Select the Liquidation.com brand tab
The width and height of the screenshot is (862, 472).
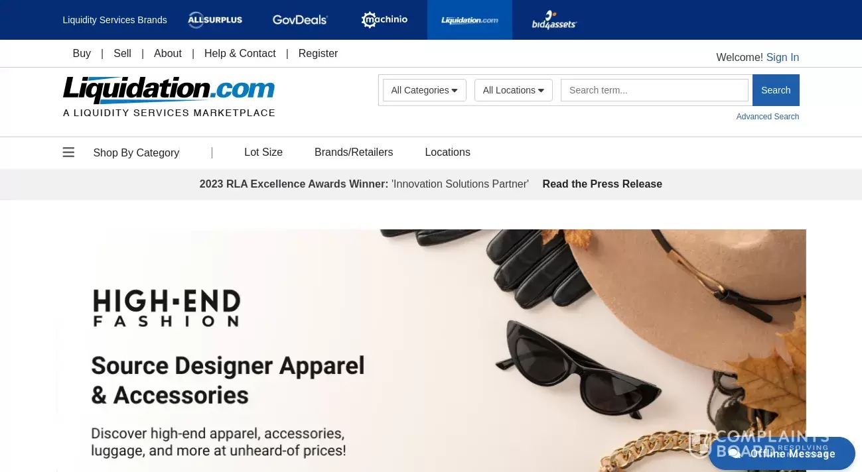(x=470, y=20)
